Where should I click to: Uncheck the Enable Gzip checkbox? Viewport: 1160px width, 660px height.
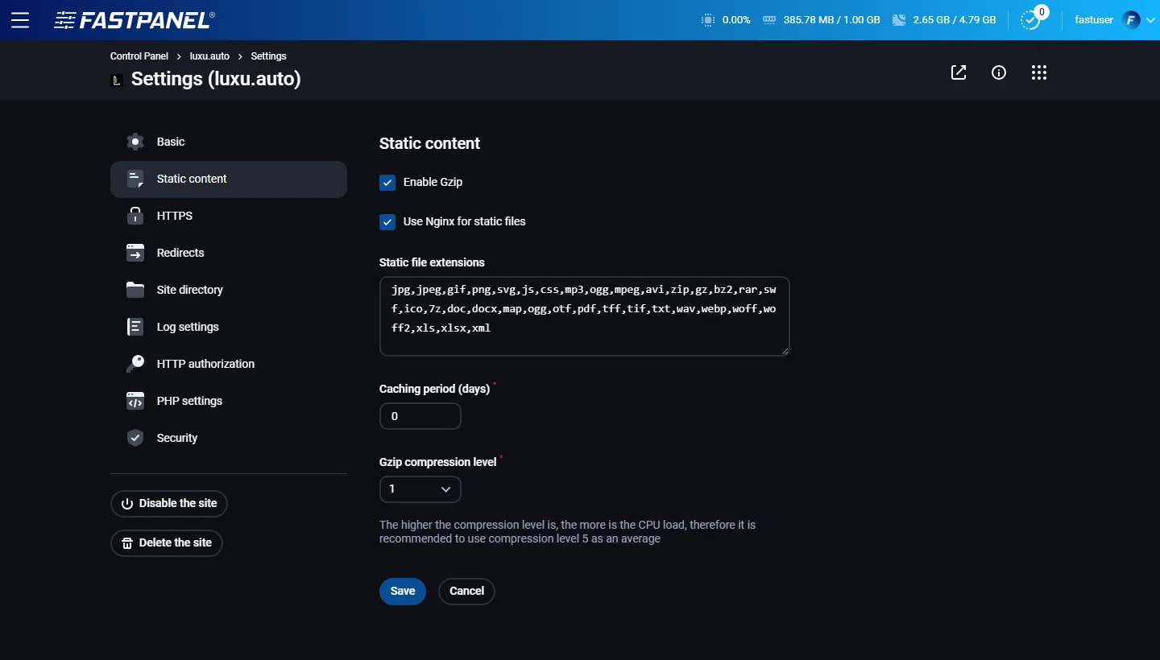387,183
